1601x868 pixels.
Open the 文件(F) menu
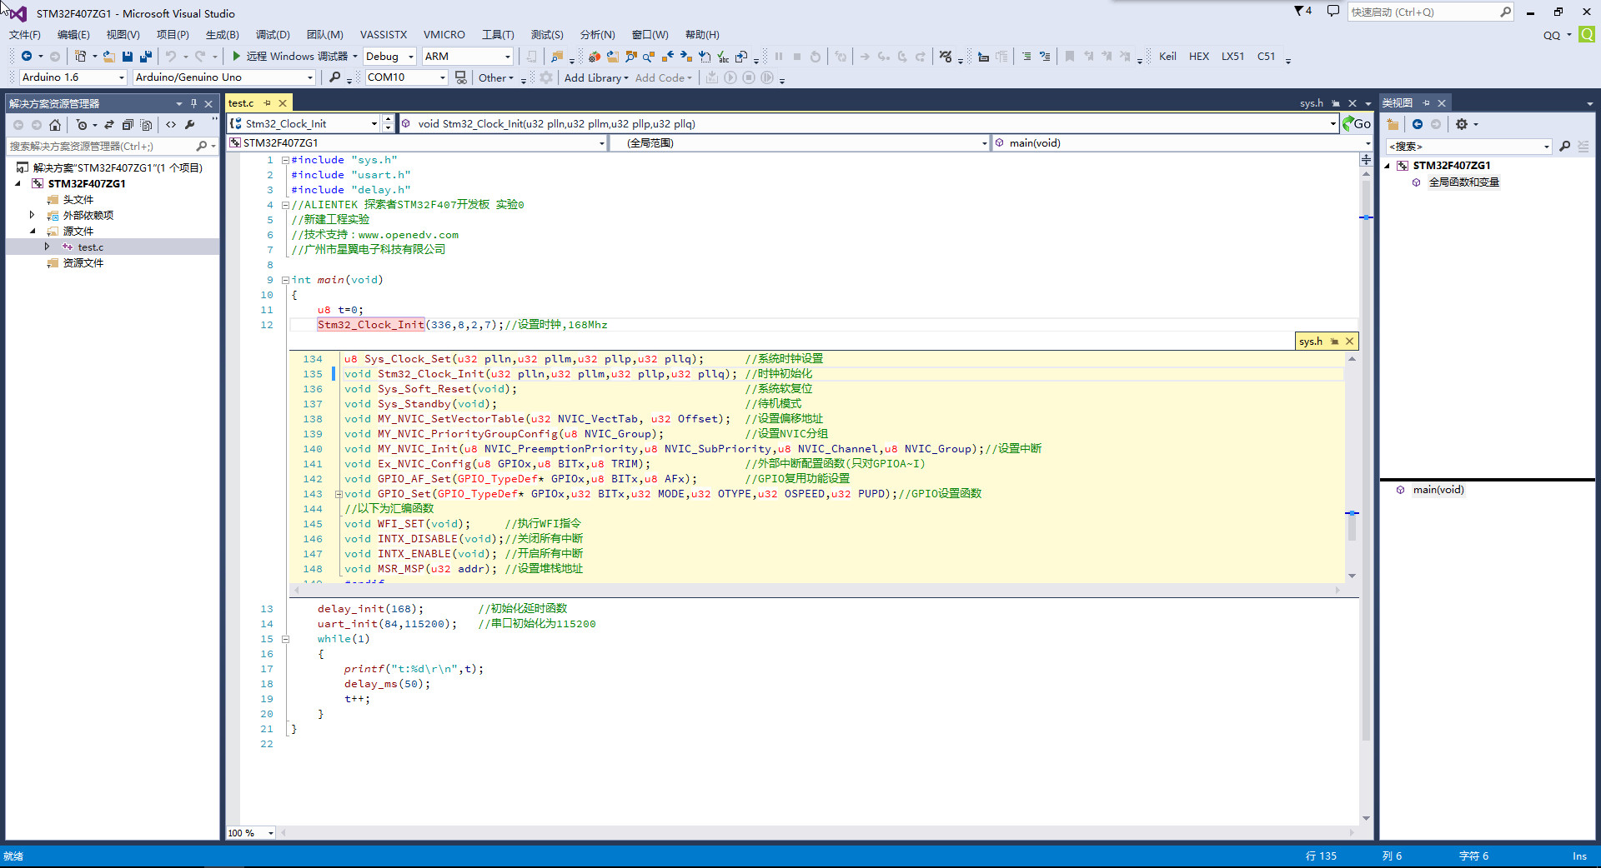(x=25, y=35)
